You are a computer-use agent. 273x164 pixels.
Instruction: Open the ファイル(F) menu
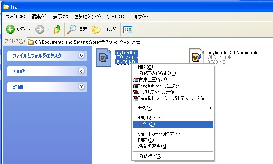tap(15, 17)
